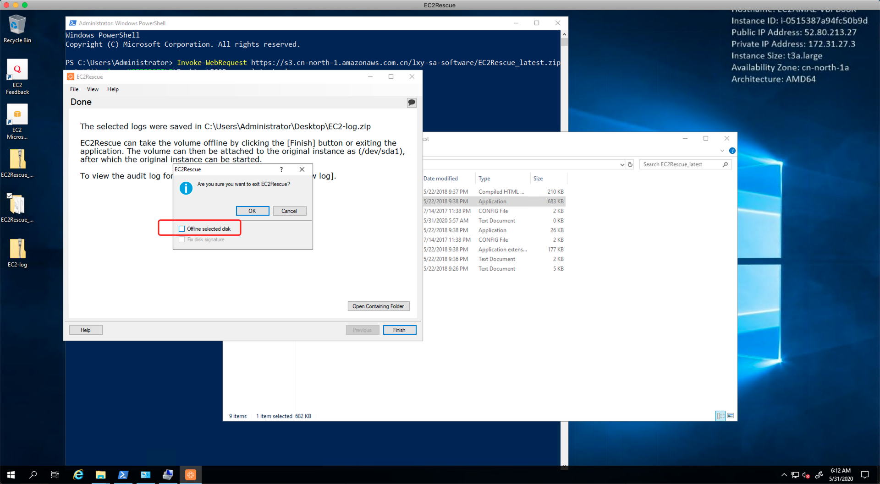Click the feedback speech bubble icon
This screenshot has height=484, width=880.
(x=412, y=103)
